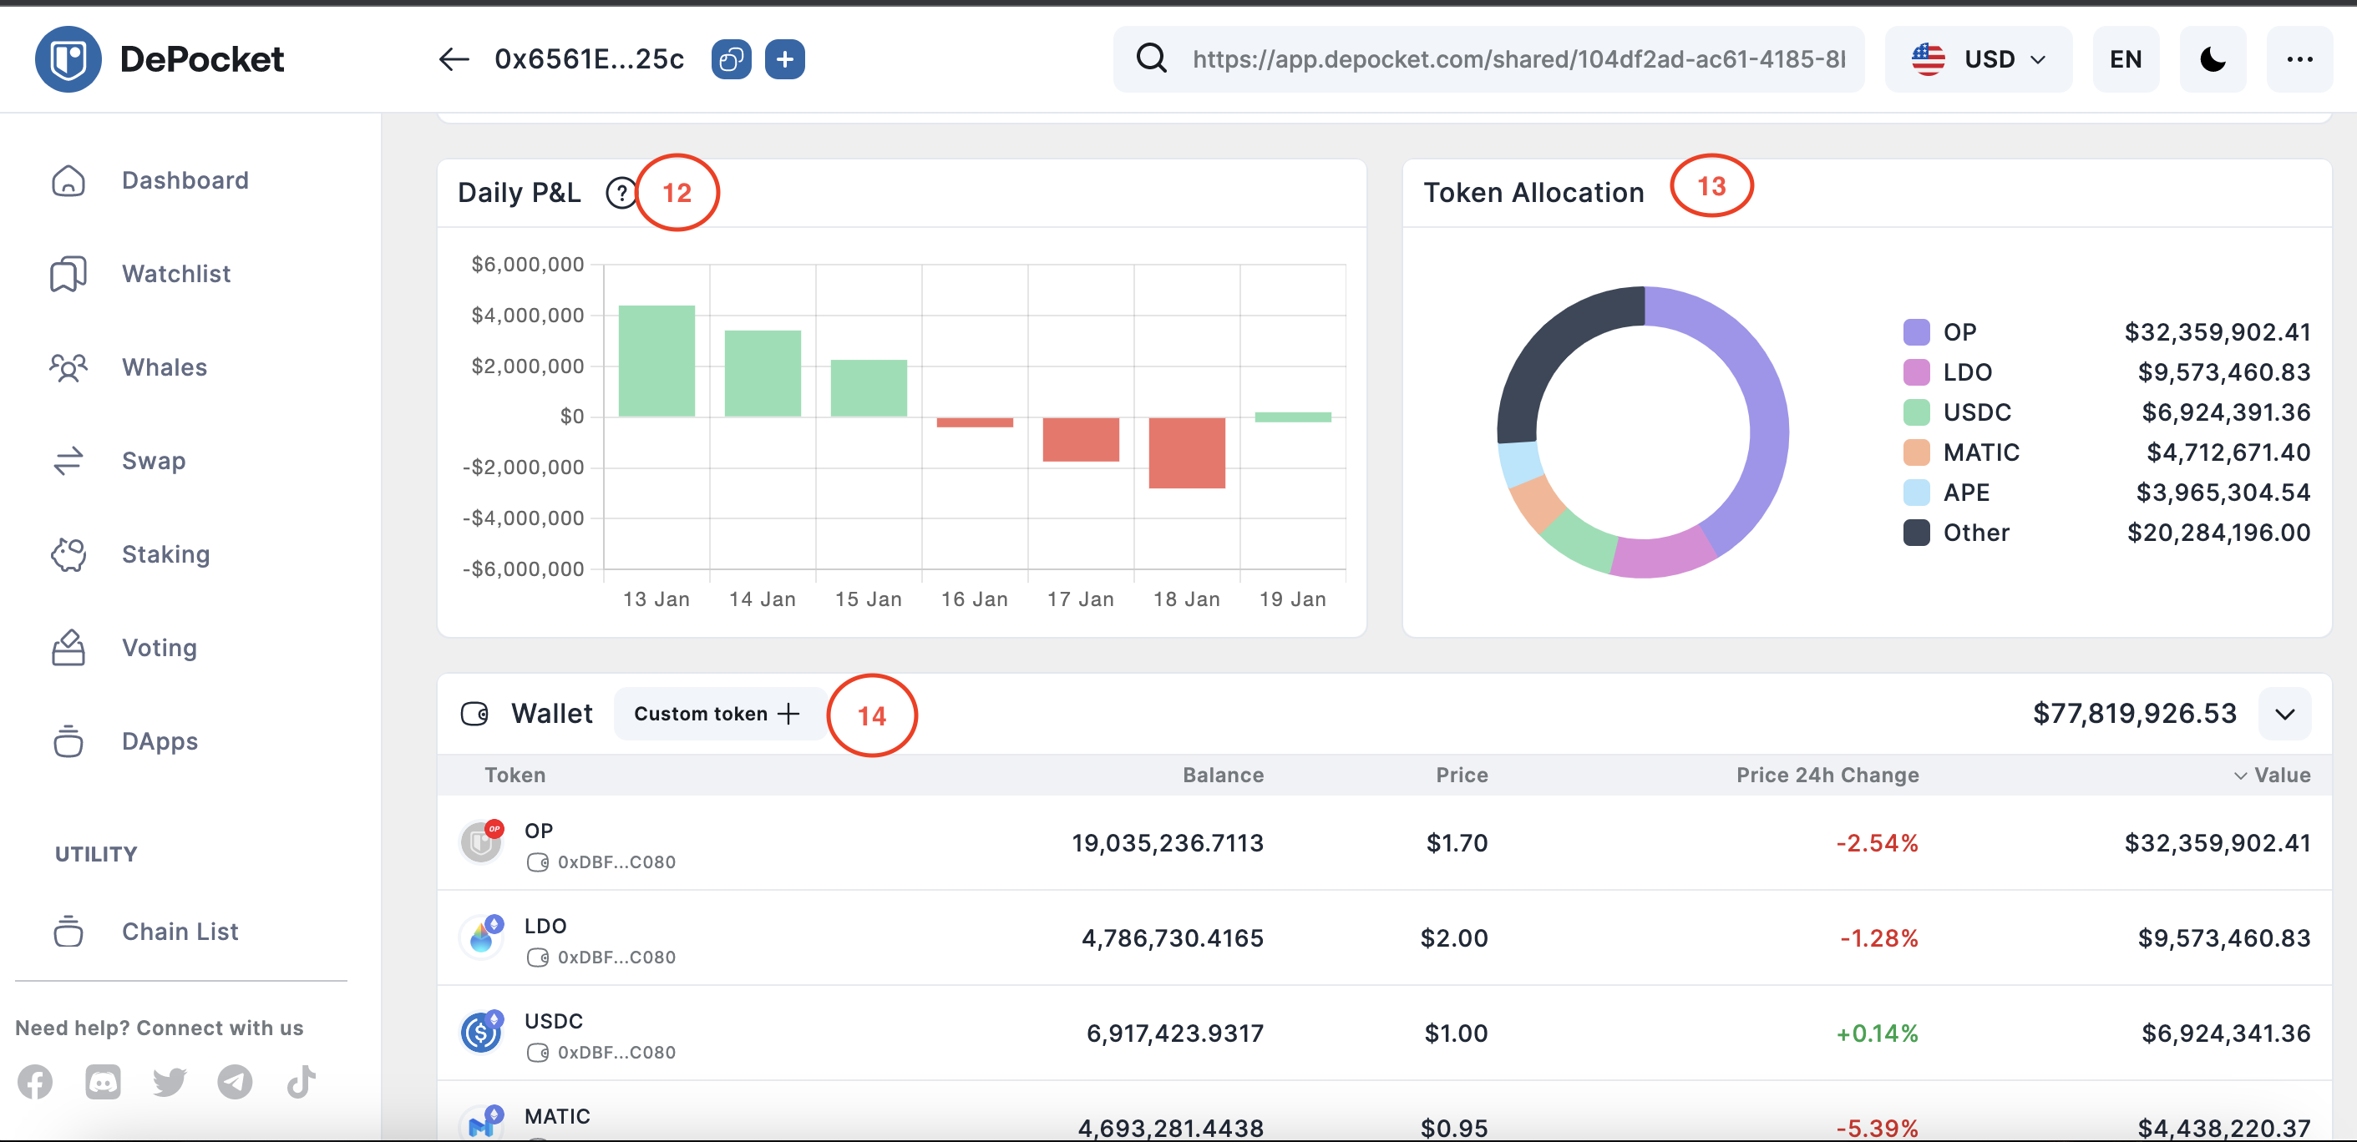Click the wallet total $77,819,926.53
Viewport: 2357px width, 1142px height.
[2135, 714]
